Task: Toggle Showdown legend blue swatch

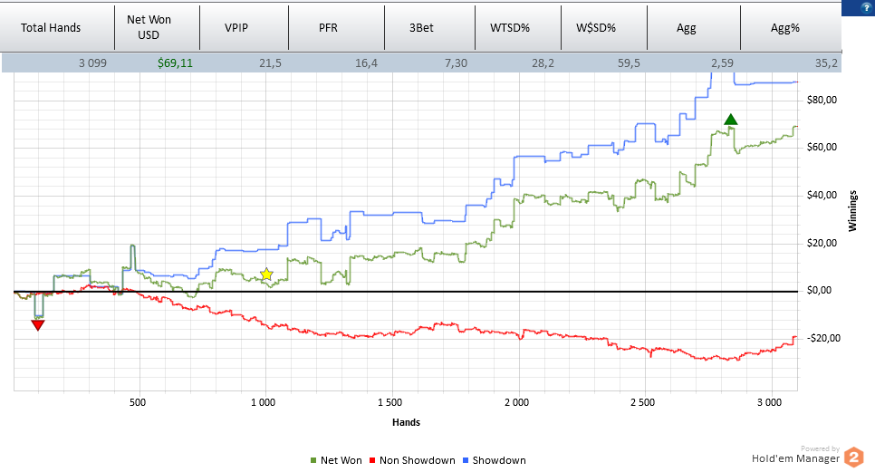Action: tap(466, 460)
